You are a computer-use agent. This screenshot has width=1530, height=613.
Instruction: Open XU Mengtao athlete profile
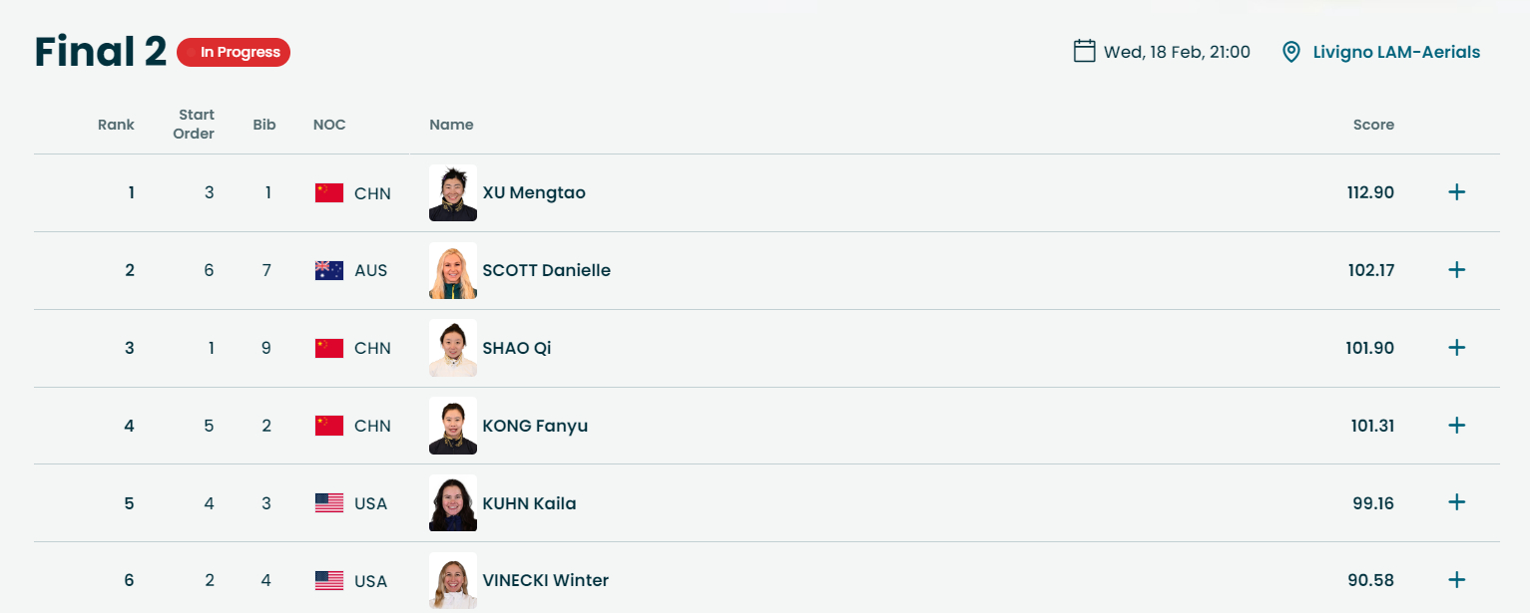[534, 192]
